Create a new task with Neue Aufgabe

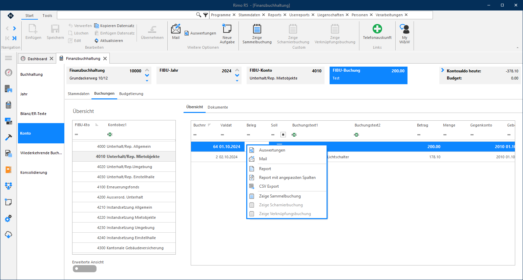[x=227, y=34]
